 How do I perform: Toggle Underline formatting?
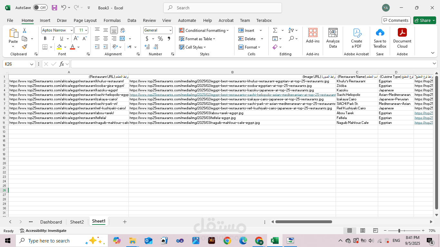[x=62, y=39]
